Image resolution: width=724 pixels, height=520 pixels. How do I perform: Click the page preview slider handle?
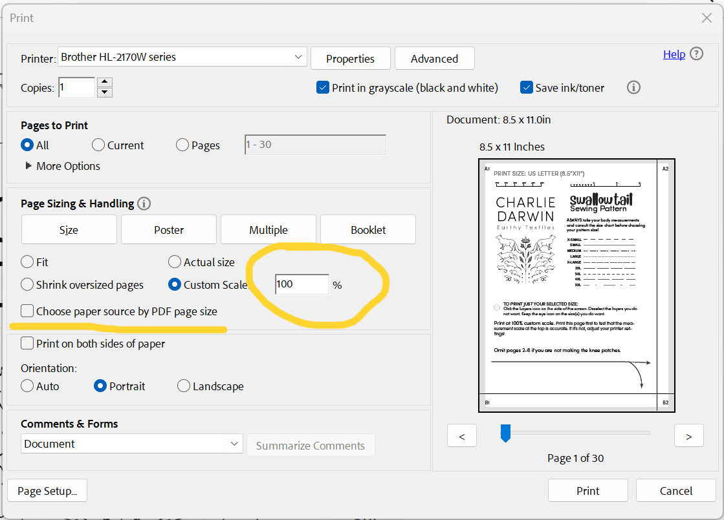[x=505, y=433]
